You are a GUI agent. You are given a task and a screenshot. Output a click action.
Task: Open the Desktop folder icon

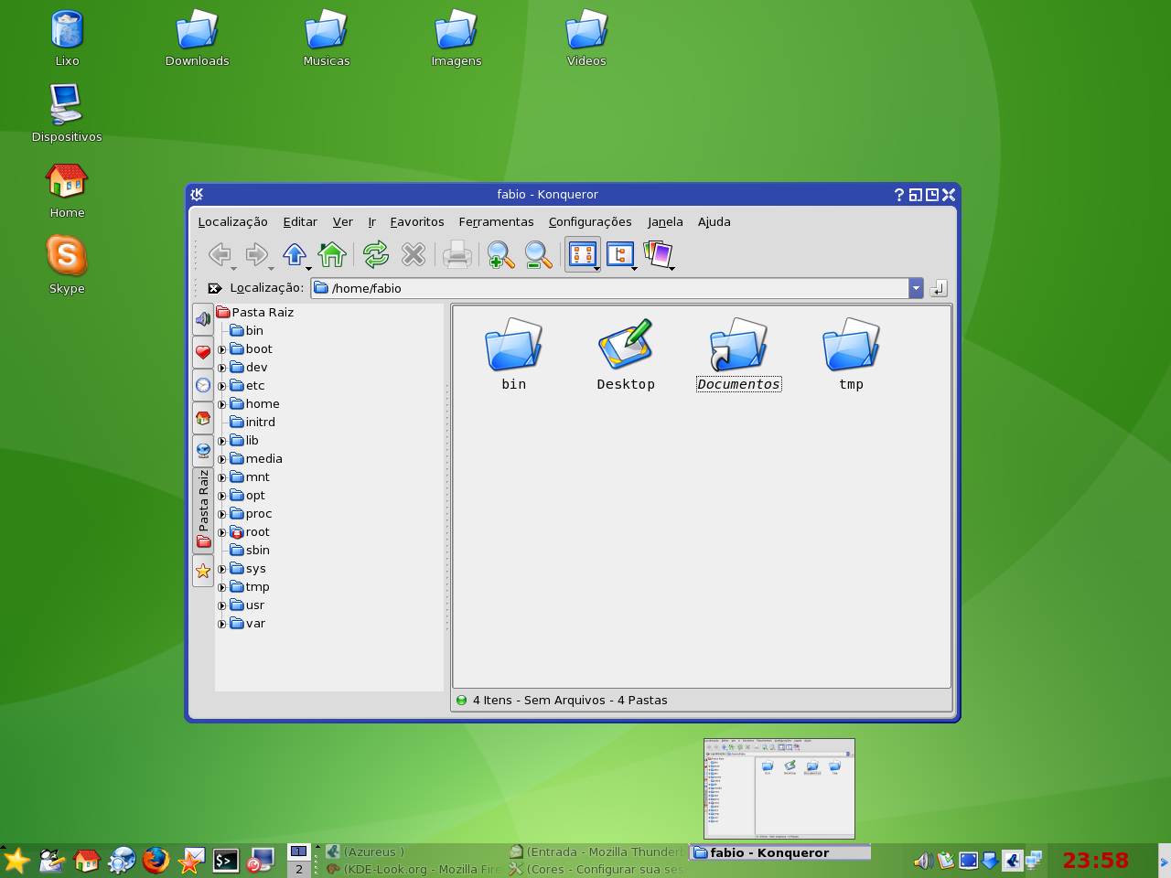click(x=626, y=354)
